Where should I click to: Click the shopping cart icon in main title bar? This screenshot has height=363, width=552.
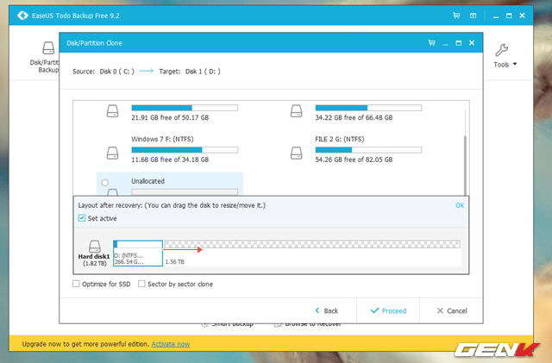456,16
